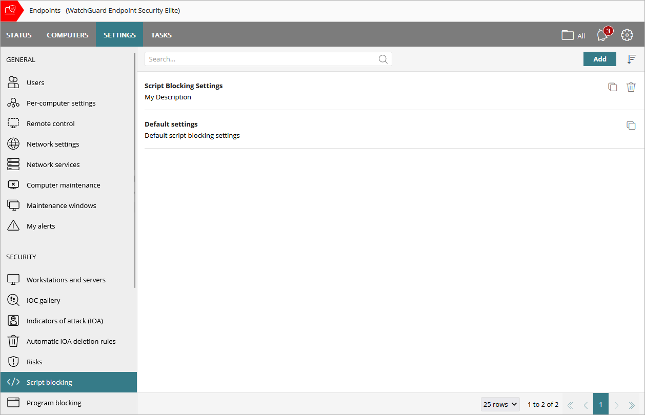The width and height of the screenshot is (645, 415).
Task: Open Automatic IOA deletion rules label
Action: point(71,341)
